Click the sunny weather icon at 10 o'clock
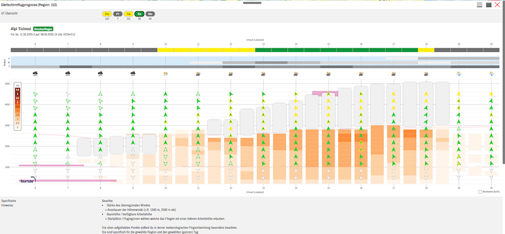The height and width of the screenshot is (234, 505). pyautogui.click(x=165, y=74)
